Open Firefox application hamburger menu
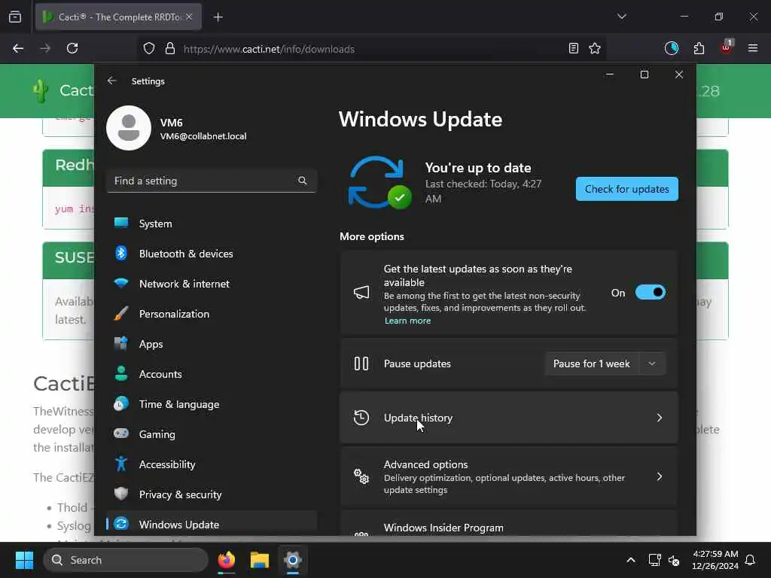The image size is (771, 578). pos(753,48)
